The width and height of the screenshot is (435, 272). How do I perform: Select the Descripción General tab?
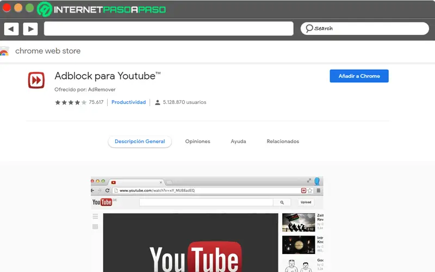140,141
